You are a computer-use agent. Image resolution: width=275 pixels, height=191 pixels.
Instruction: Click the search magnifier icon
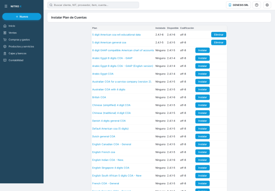click(51, 5)
